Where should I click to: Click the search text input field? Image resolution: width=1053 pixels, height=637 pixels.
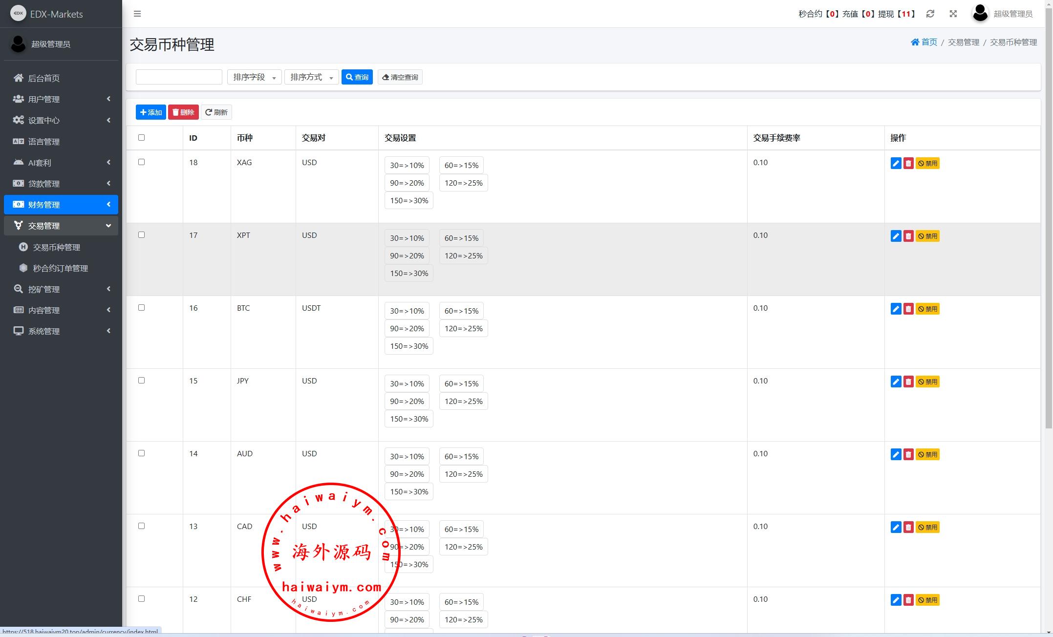(179, 77)
